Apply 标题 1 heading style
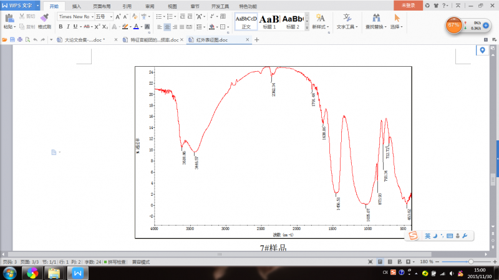This screenshot has height=280, width=499. (x=269, y=22)
